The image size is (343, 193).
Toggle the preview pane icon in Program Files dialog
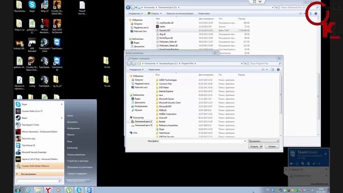point(272,70)
